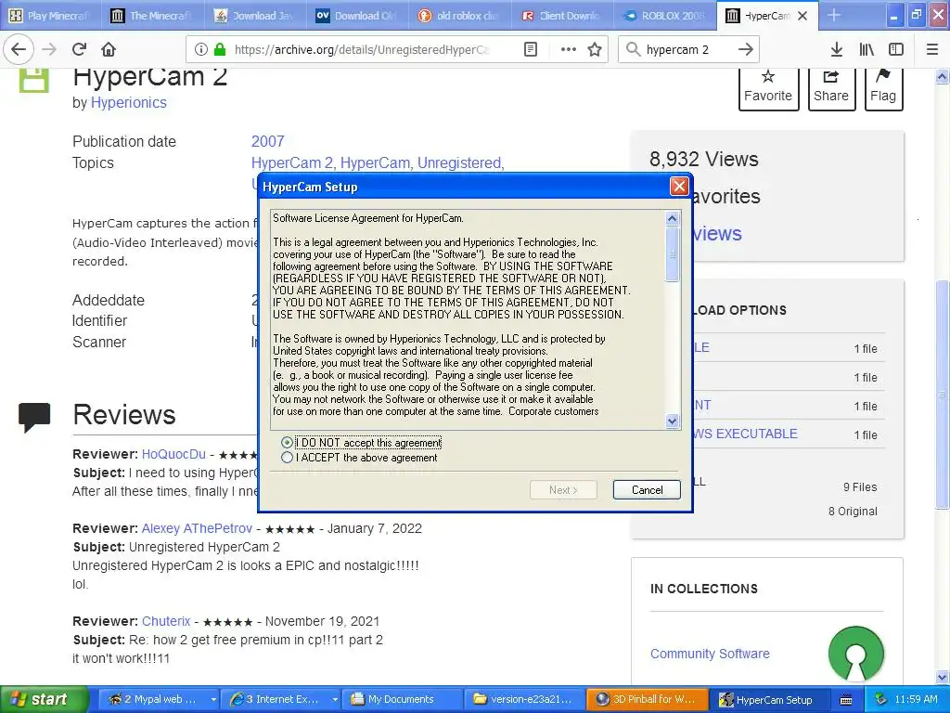Click the page scrollbar up arrow
The width and height of the screenshot is (950, 713).
[942, 76]
